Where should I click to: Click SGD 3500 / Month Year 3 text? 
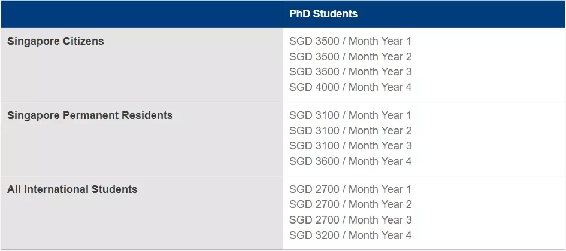click(350, 72)
